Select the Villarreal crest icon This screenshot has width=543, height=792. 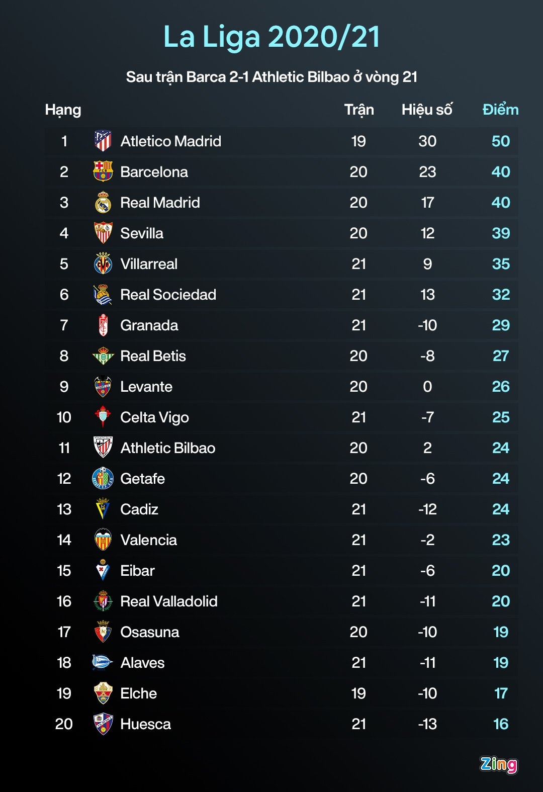103,264
